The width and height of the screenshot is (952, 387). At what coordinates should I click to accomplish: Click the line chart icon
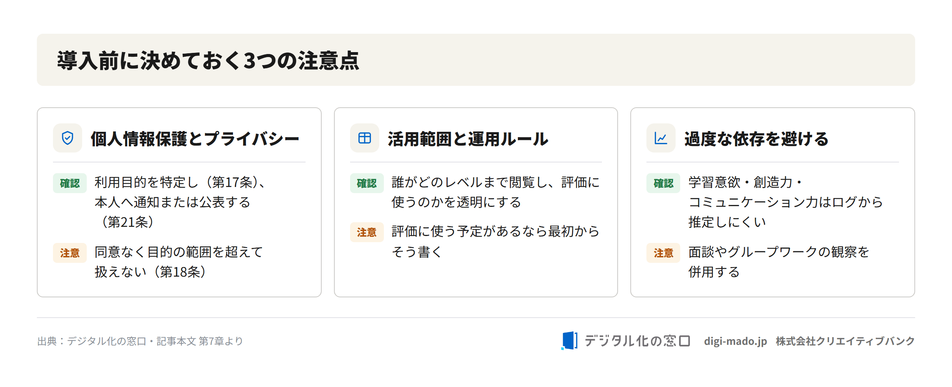click(x=661, y=138)
